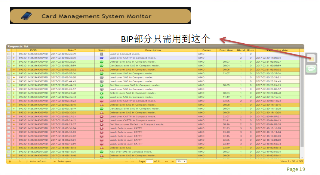320x175 pixels.
Task: Toggle the Auto open button
Action: click(x=62, y=161)
